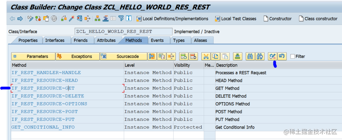
Task: Click the Visibility column header
Action: (189, 65)
